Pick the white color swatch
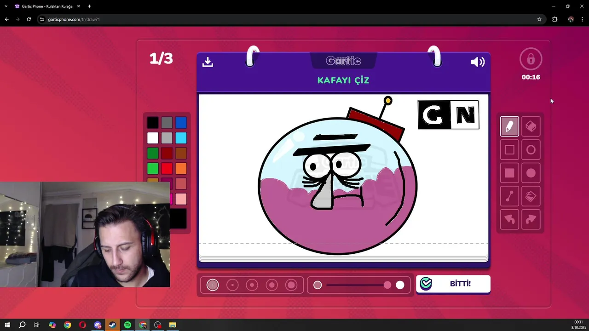The height and width of the screenshot is (331, 589). [x=153, y=138]
